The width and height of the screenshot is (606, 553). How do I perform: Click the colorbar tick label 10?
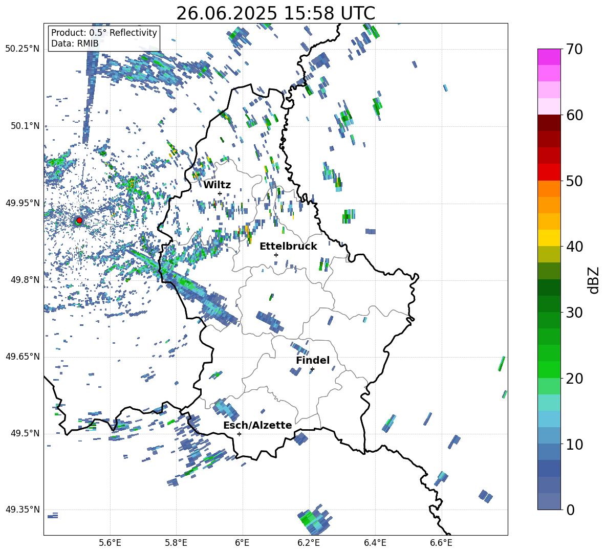[574, 444]
